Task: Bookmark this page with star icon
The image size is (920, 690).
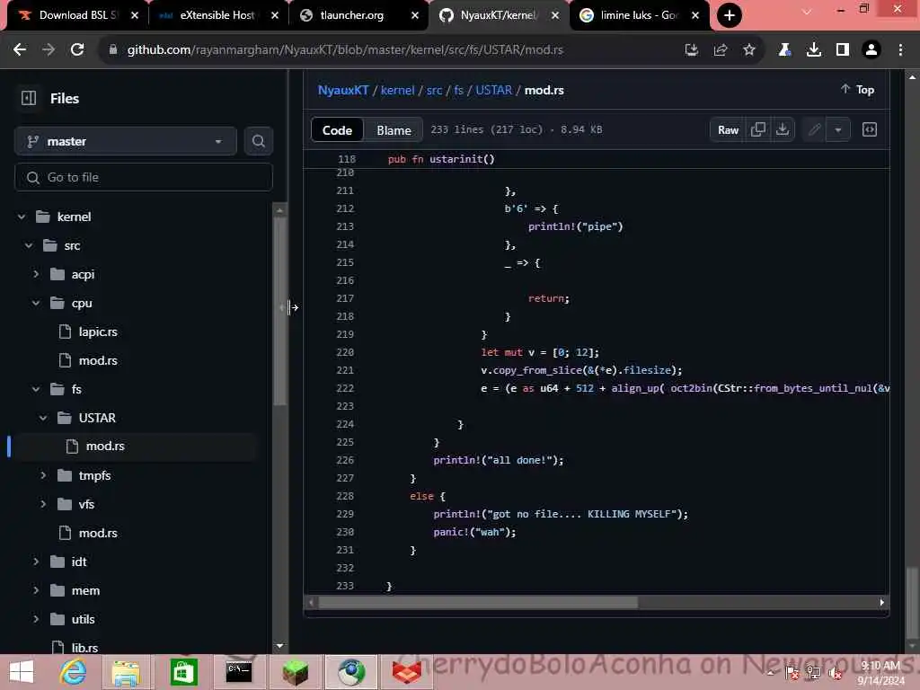Action: point(748,50)
